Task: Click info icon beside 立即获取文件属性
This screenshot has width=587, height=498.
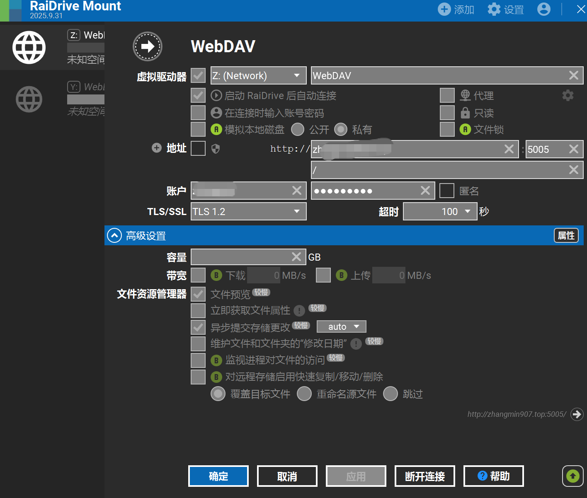Action: click(x=299, y=310)
